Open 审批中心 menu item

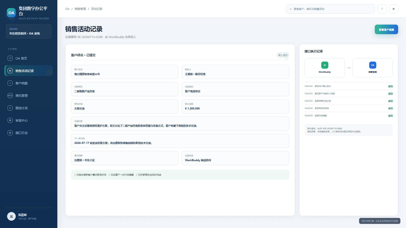click(29, 120)
